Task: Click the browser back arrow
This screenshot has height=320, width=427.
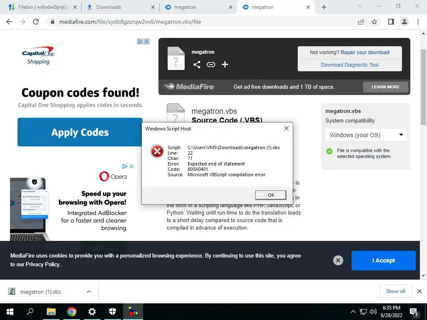Action: [9, 22]
